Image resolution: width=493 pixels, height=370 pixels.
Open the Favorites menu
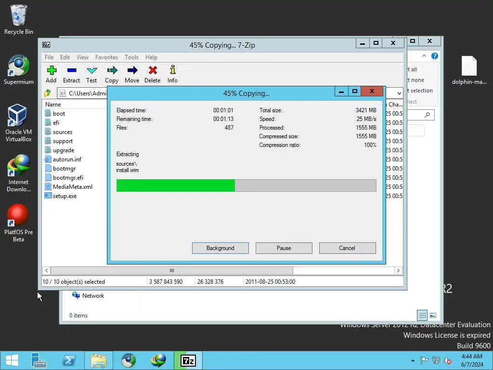[106, 57]
